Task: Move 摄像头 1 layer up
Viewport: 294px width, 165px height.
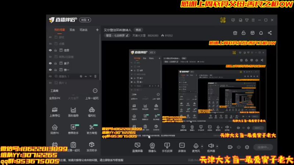Action: pyautogui.click(x=86, y=76)
